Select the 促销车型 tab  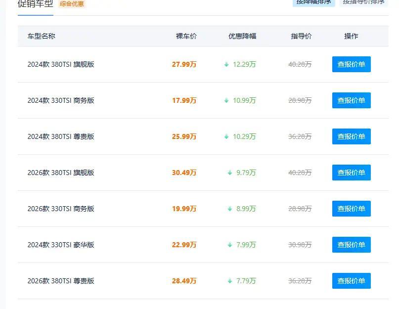36,3
